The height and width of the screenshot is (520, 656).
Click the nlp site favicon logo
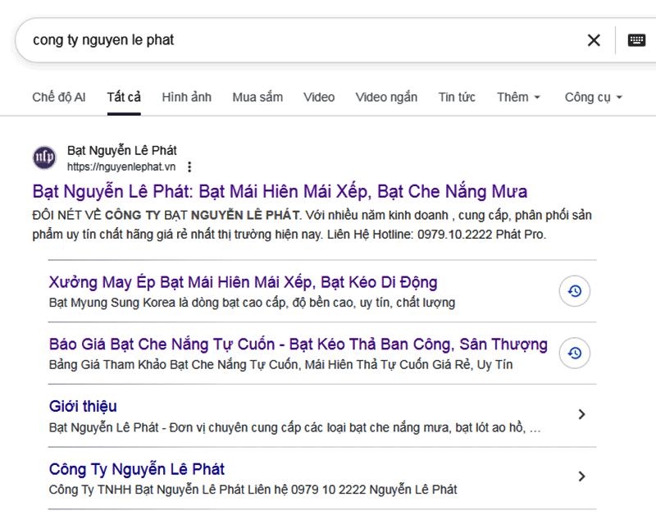pyautogui.click(x=44, y=158)
